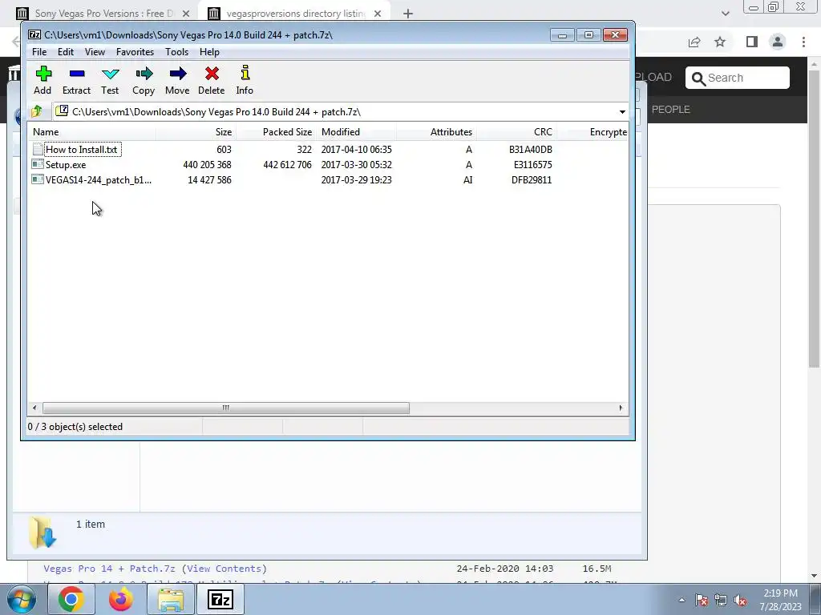This screenshot has width=821, height=615.
Task: Click the horizontal scrollbar thumb in 7-Zip
Action: 225,408
